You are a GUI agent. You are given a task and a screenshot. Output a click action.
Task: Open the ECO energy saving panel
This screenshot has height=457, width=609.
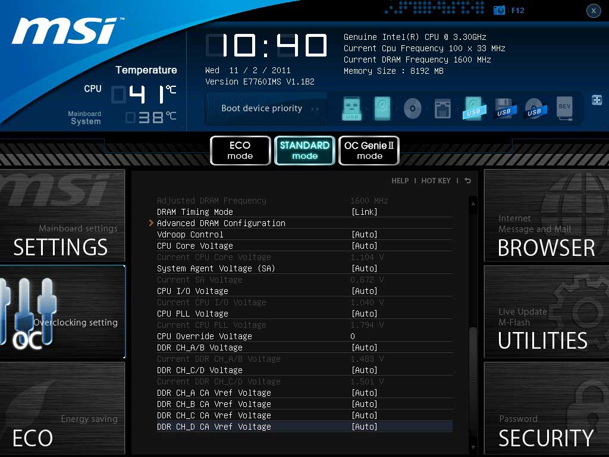(x=62, y=408)
